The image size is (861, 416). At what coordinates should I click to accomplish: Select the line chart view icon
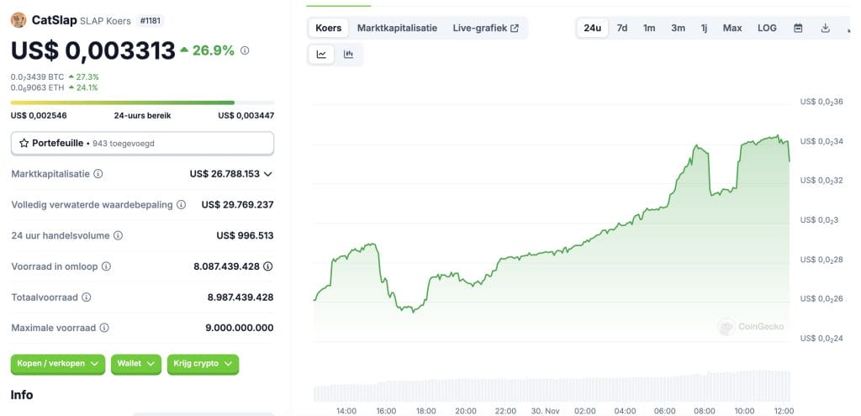point(321,55)
